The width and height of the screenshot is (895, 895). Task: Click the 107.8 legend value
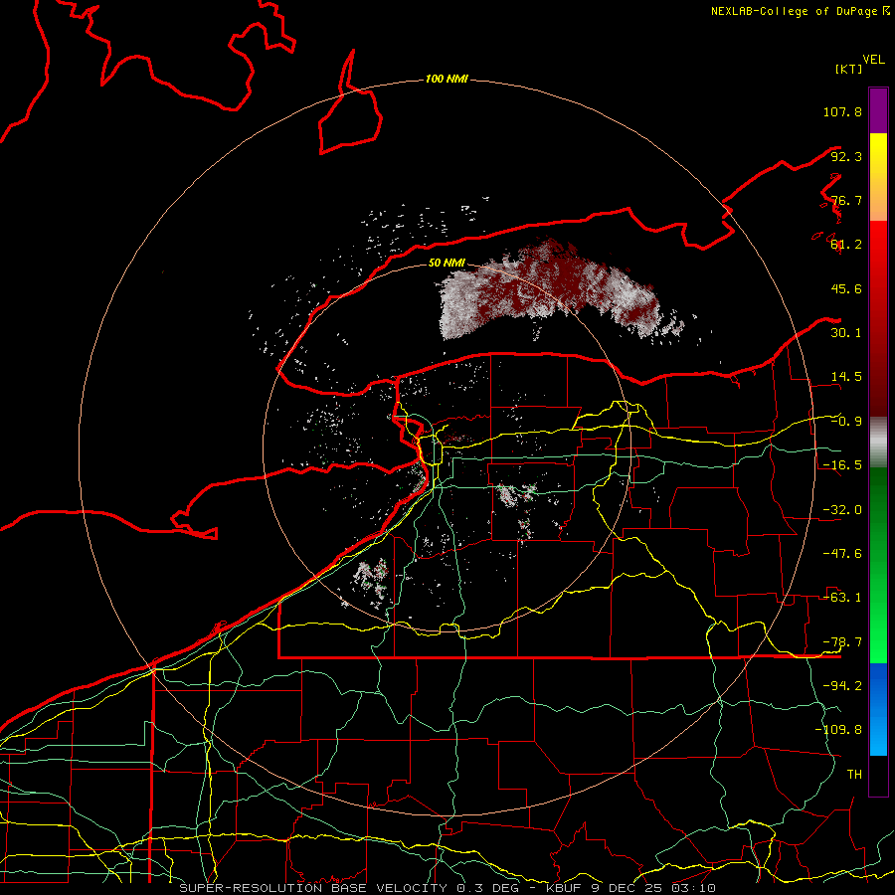click(842, 111)
